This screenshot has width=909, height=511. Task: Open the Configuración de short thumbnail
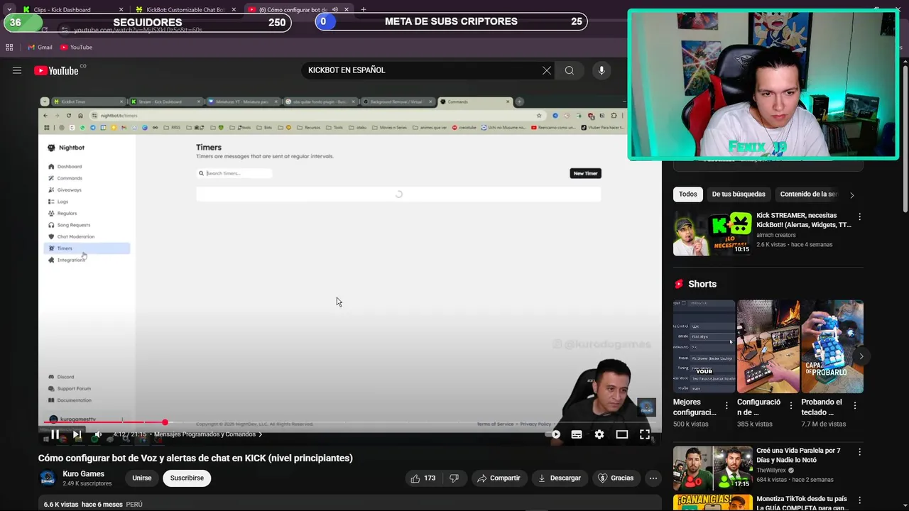tap(768, 346)
